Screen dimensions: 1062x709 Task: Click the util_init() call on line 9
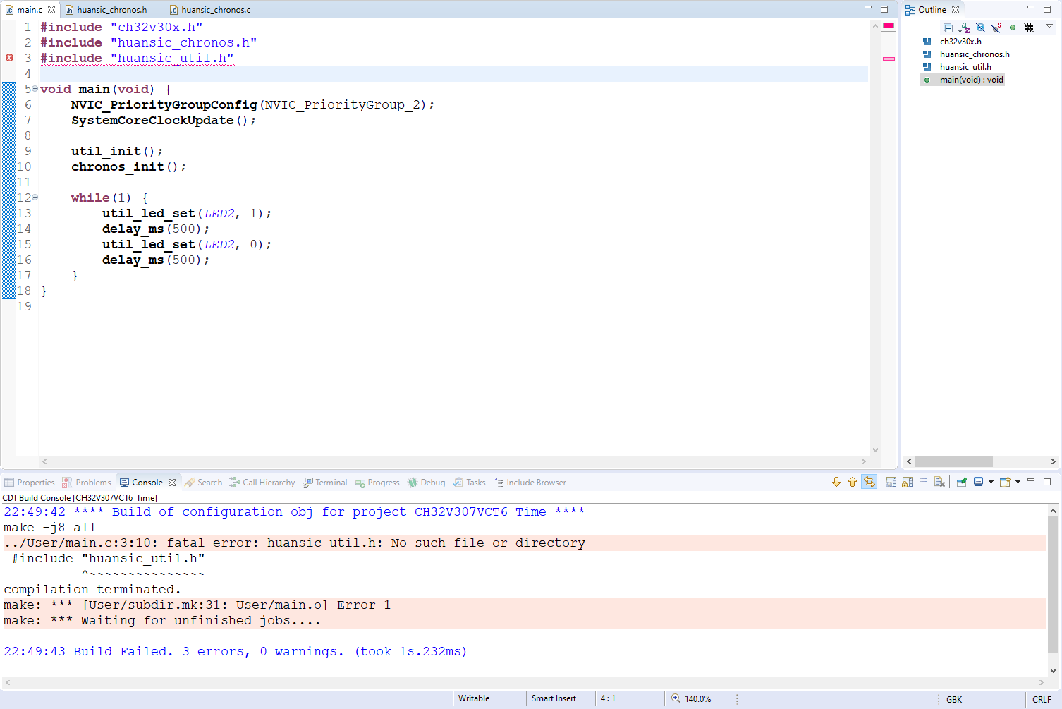tap(117, 152)
